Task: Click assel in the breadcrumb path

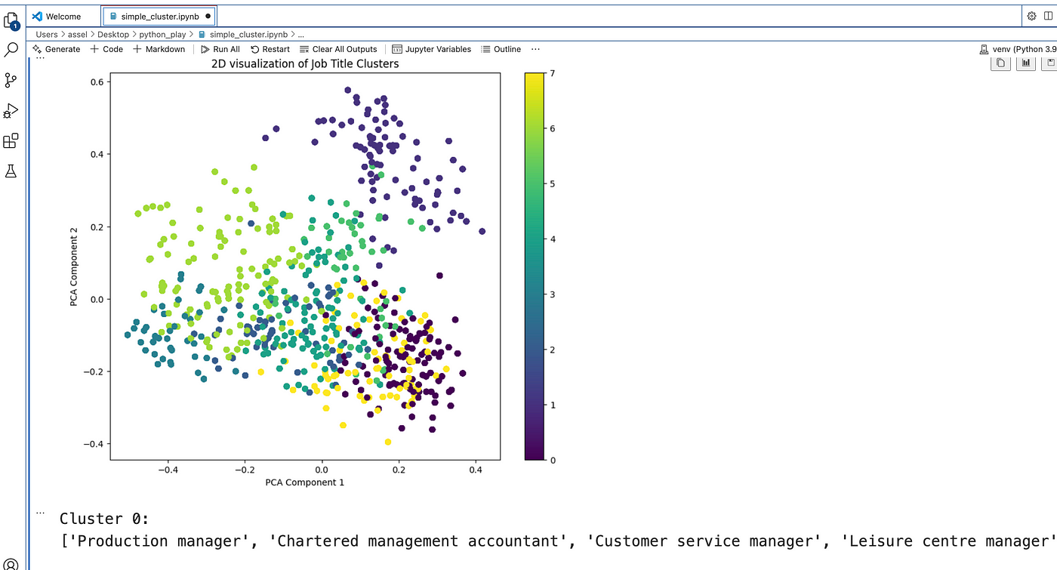Action: pyautogui.click(x=78, y=34)
